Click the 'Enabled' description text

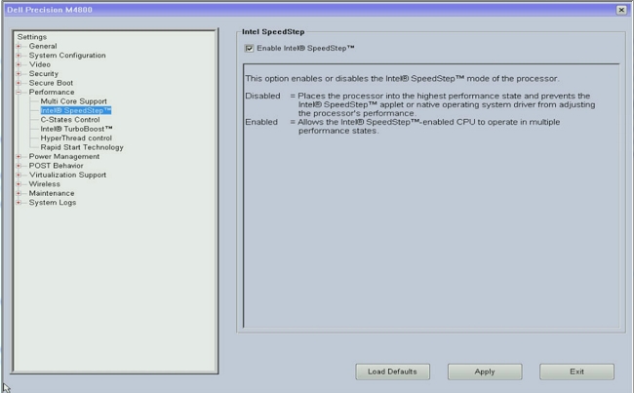[x=261, y=122]
